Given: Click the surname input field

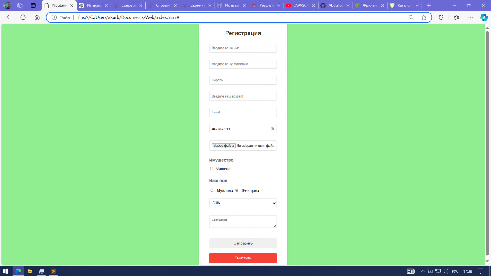Looking at the screenshot, I should (x=243, y=64).
